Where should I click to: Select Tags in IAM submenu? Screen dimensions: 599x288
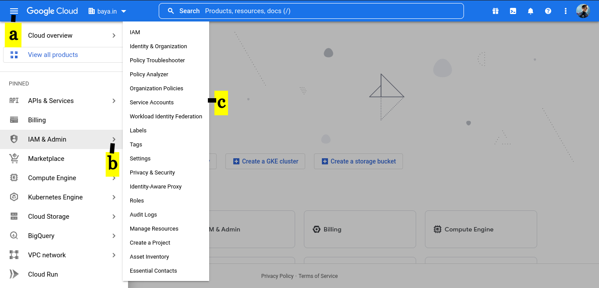click(166, 145)
